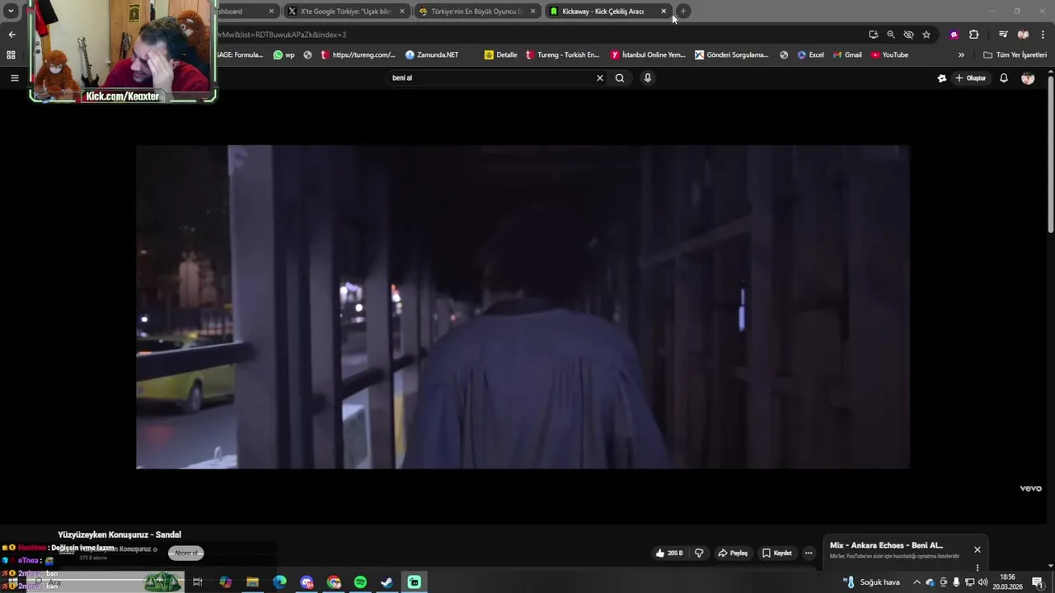This screenshot has width=1055, height=593.
Task: Click the Oluştur create button
Action: click(971, 77)
